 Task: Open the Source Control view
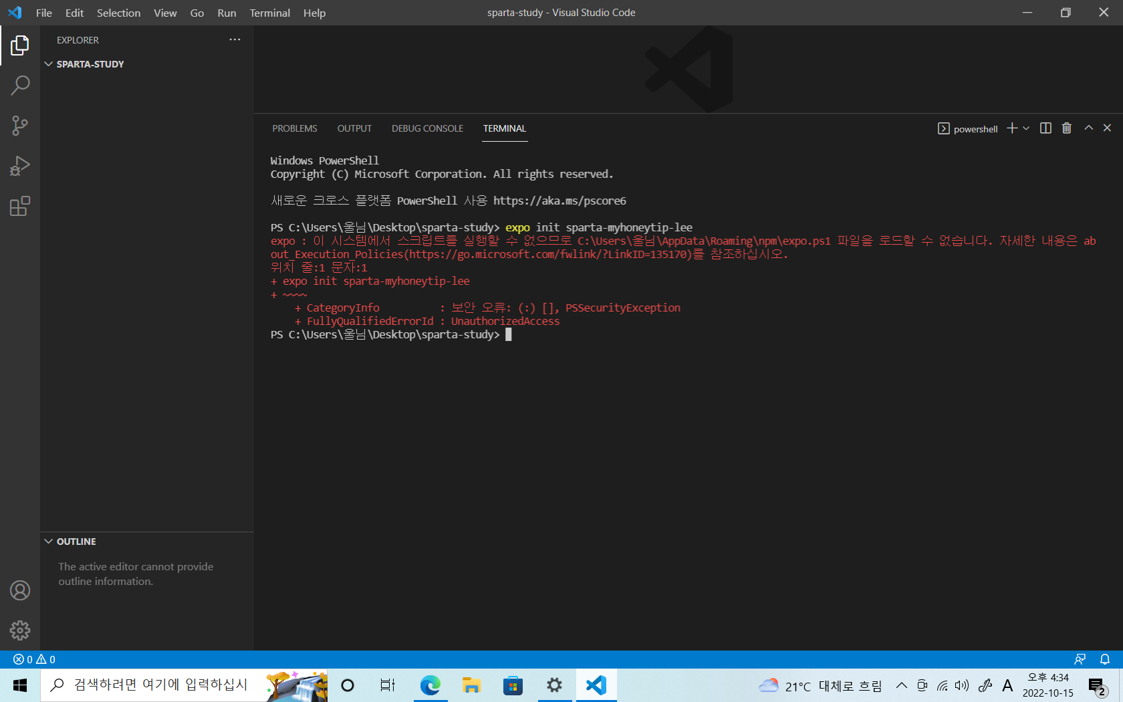coord(20,126)
